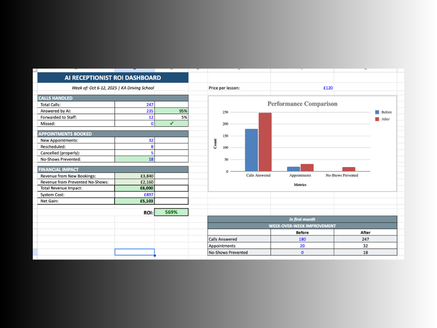Select the System Cost £897 cell
The height and width of the screenshot is (328, 437).
[x=135, y=195]
